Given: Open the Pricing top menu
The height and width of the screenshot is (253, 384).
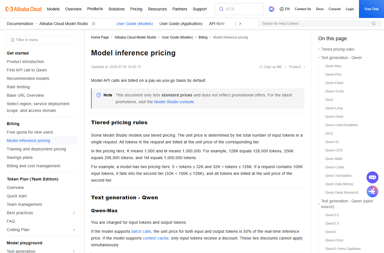Looking at the screenshot, I should click(136, 9).
